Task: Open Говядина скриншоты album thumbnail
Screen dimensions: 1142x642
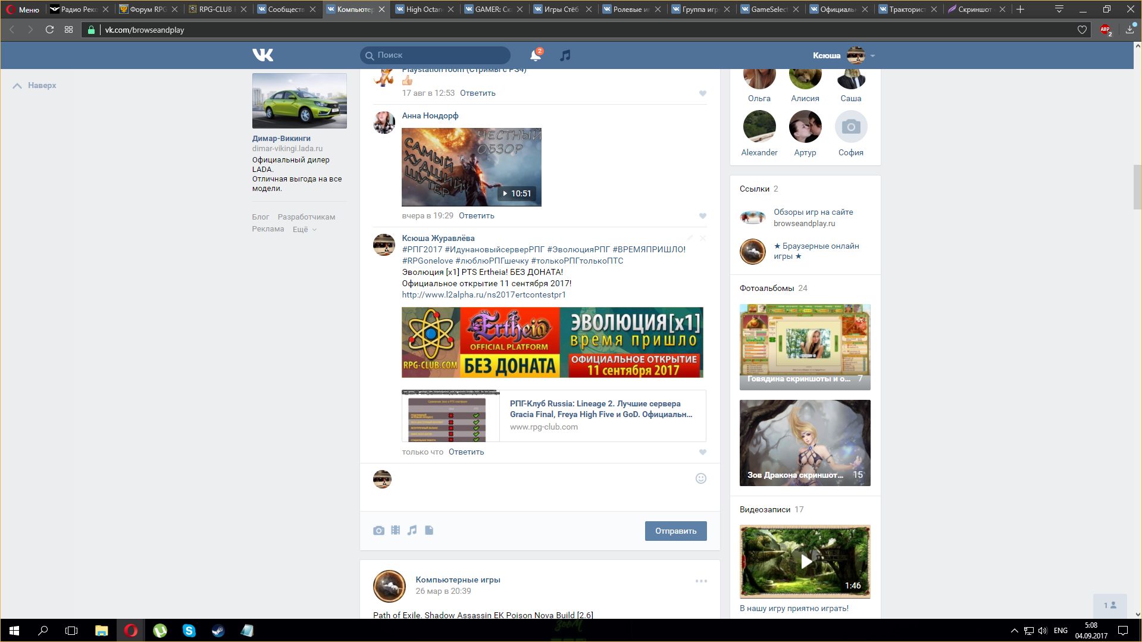Action: click(x=805, y=347)
